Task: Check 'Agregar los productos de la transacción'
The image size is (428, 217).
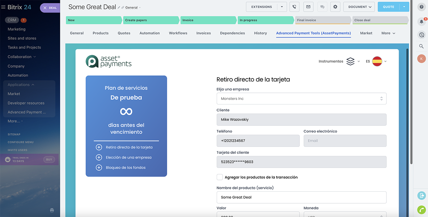Action: [220, 177]
